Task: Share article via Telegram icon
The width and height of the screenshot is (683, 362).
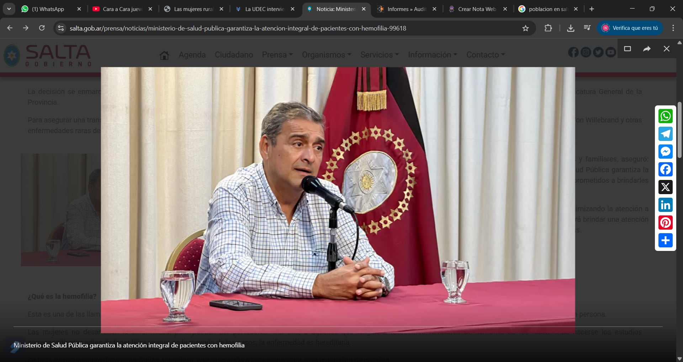Action: click(x=665, y=134)
